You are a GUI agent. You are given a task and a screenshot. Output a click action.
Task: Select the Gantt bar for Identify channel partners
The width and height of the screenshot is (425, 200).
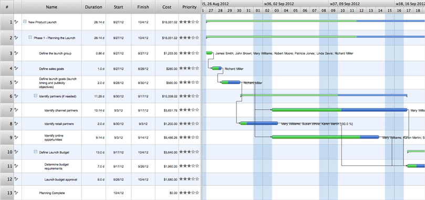coord(339,110)
